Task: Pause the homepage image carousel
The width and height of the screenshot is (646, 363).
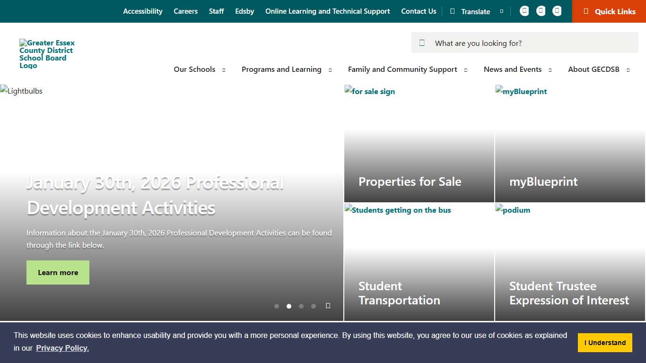Action: click(x=328, y=306)
